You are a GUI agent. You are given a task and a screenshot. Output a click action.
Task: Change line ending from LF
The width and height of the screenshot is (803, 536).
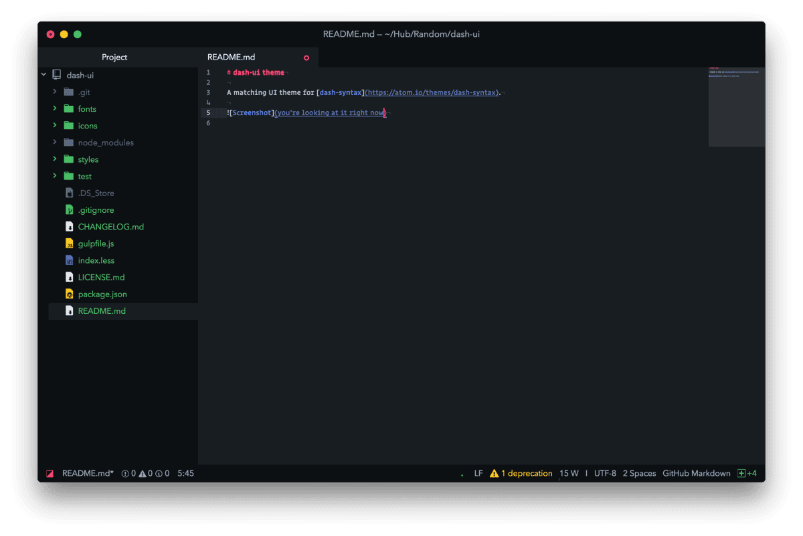click(478, 473)
